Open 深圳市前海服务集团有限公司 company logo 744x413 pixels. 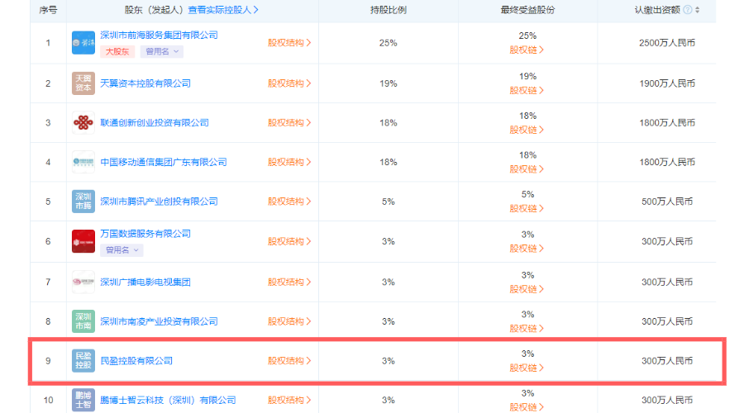click(x=83, y=43)
